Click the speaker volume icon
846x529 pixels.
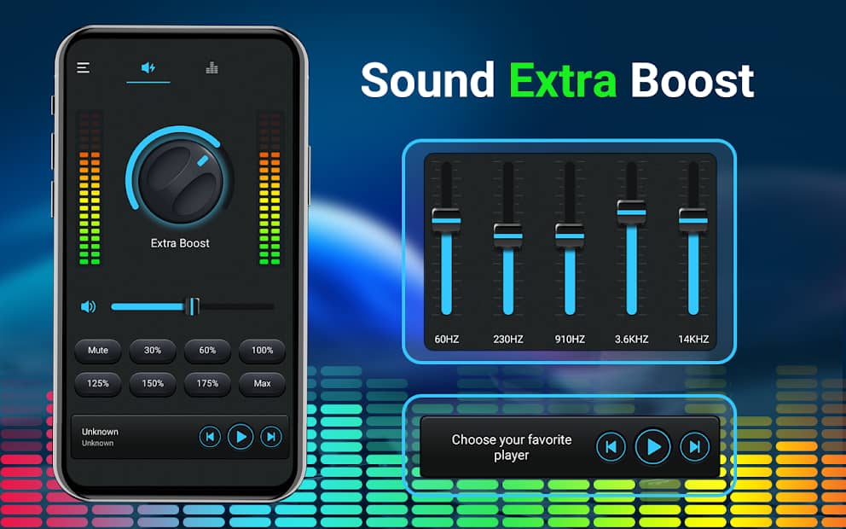coord(88,306)
